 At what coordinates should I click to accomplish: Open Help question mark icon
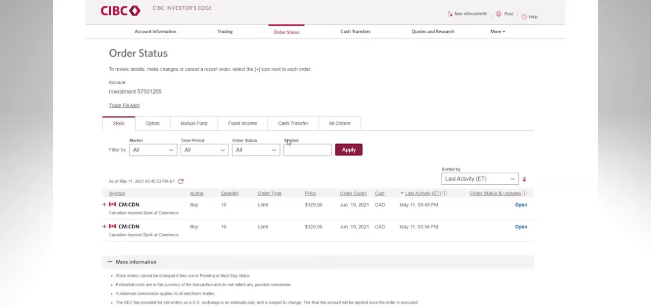(x=524, y=17)
